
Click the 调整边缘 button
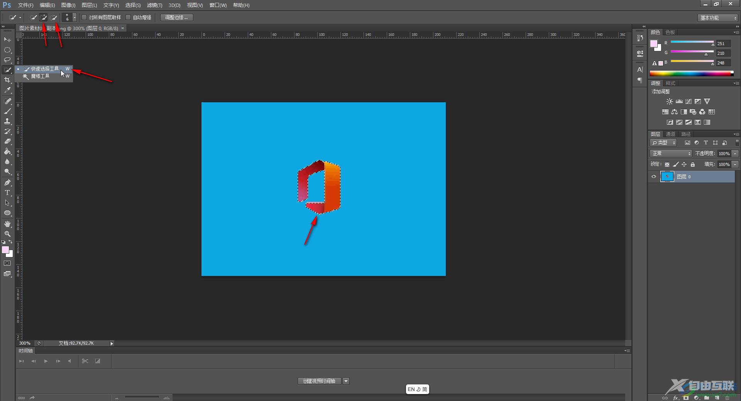pos(176,17)
